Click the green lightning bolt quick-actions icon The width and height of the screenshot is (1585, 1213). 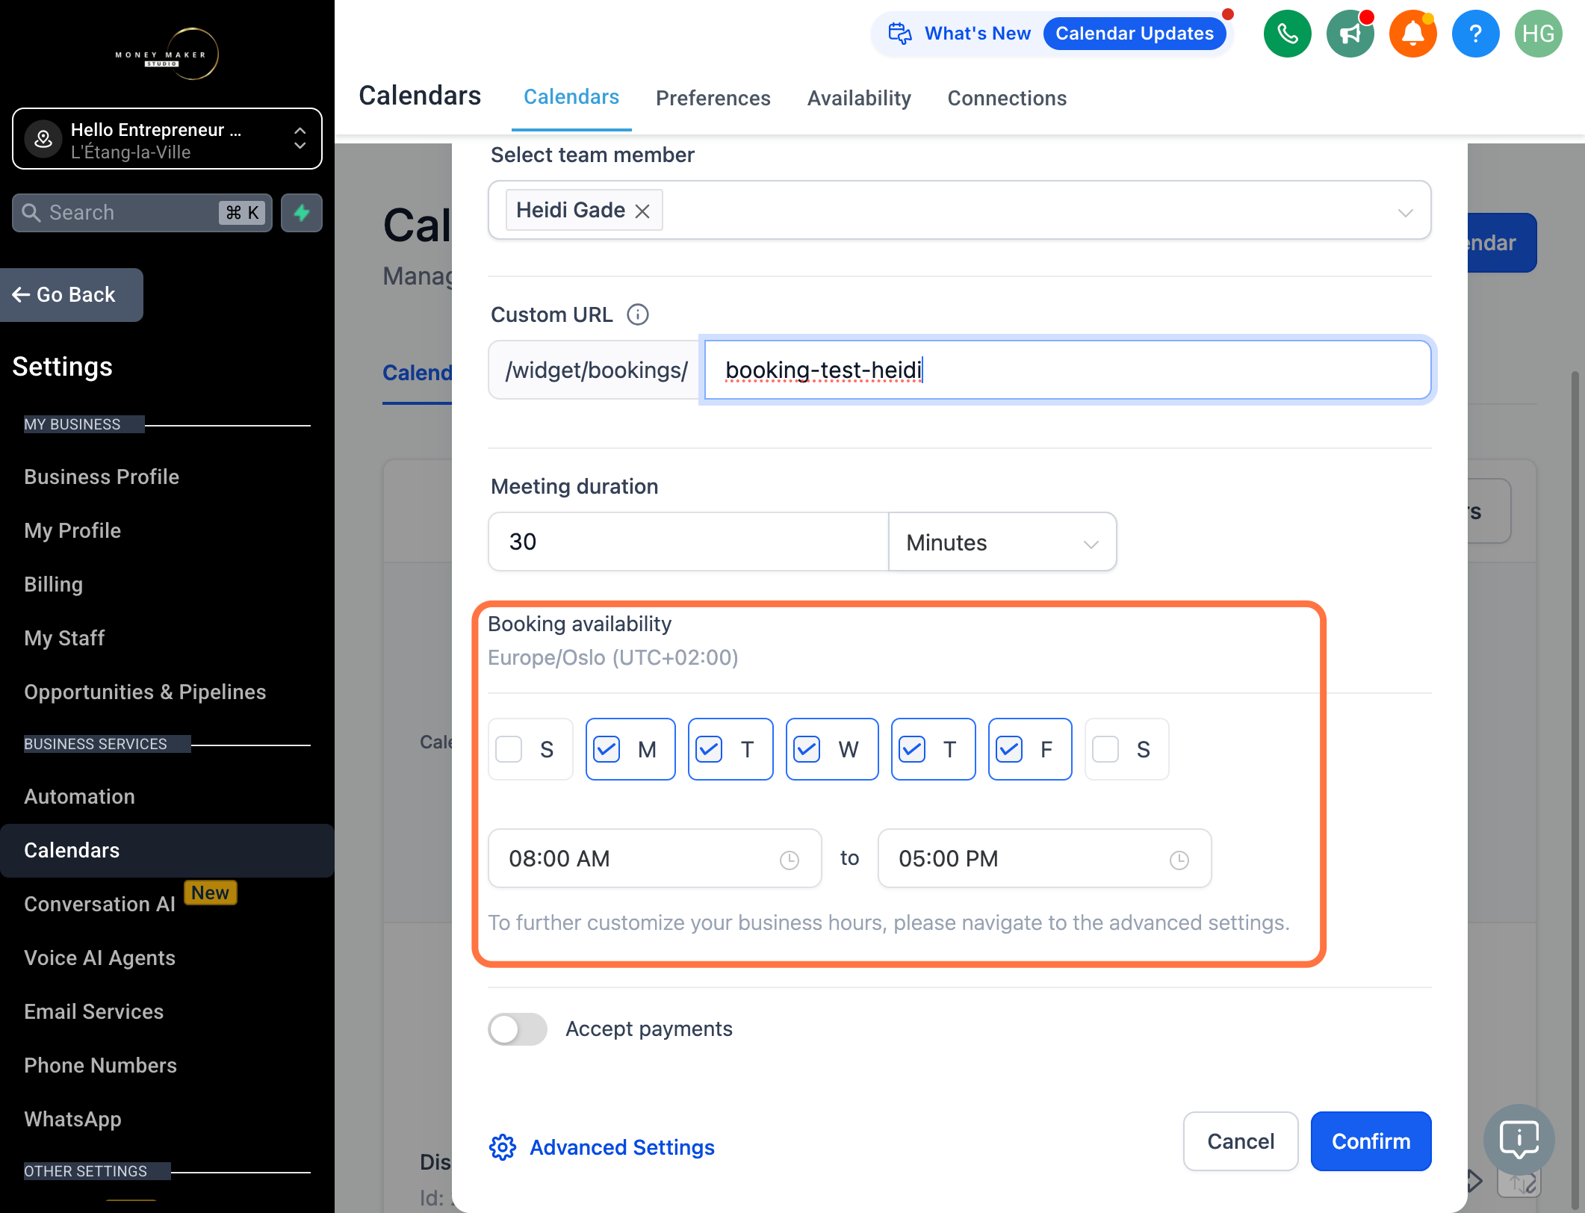pos(302,213)
